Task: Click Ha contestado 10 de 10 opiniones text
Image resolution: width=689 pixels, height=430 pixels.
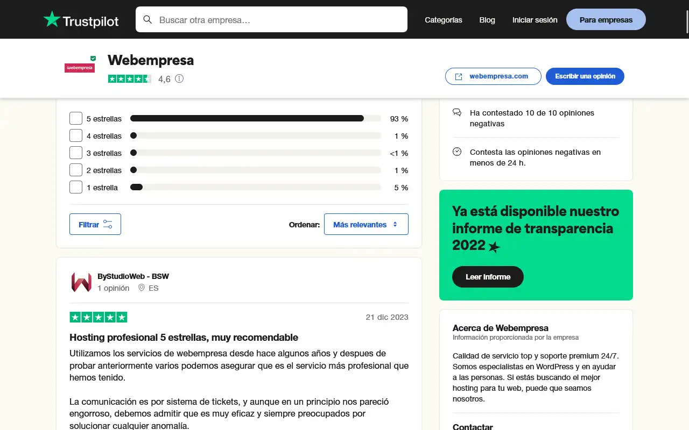Action: (532, 118)
